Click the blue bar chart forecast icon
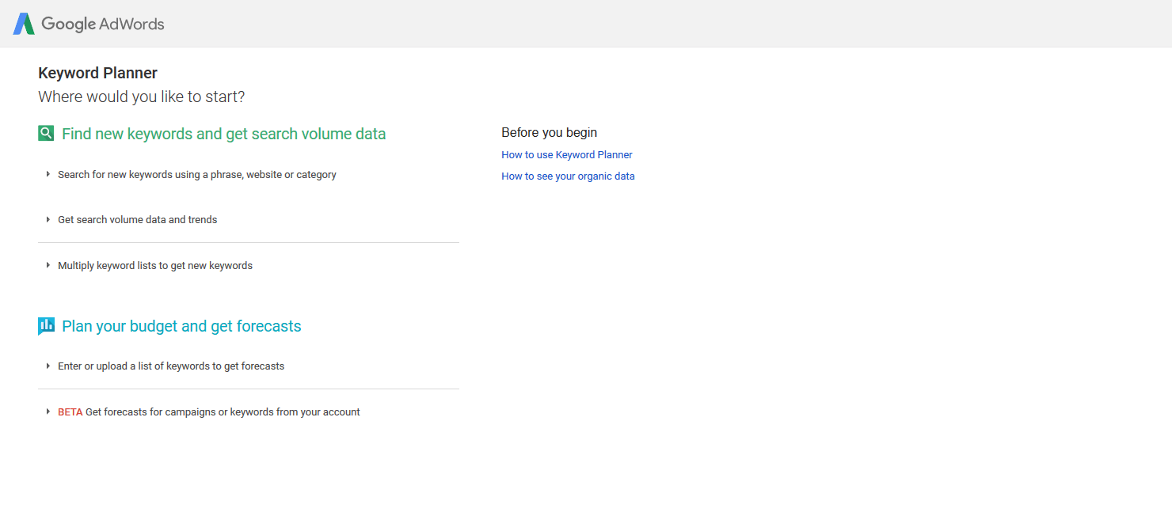Screen dimensions: 1172x512 click(x=45, y=325)
